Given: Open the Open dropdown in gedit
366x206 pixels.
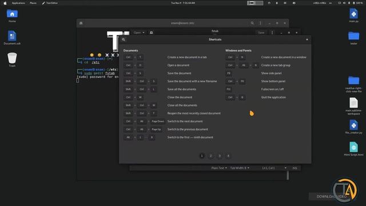Looking at the screenshot, I should coord(139,33).
